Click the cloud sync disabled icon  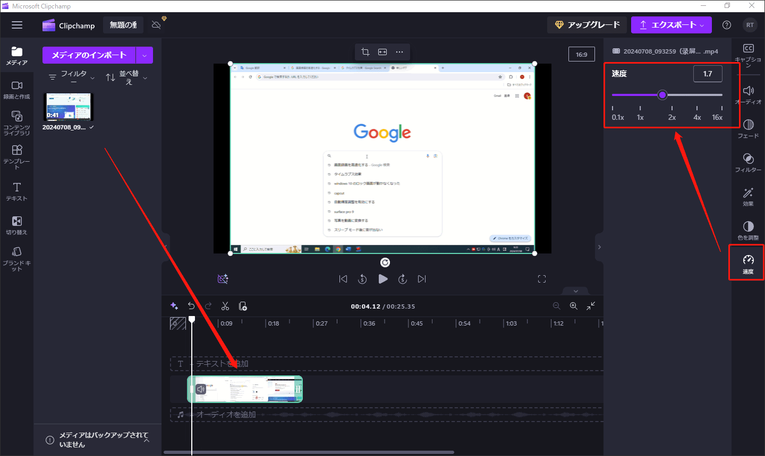[x=156, y=25]
